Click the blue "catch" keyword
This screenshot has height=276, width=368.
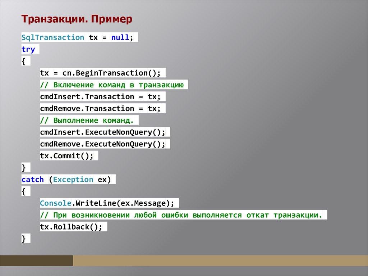click(33, 180)
